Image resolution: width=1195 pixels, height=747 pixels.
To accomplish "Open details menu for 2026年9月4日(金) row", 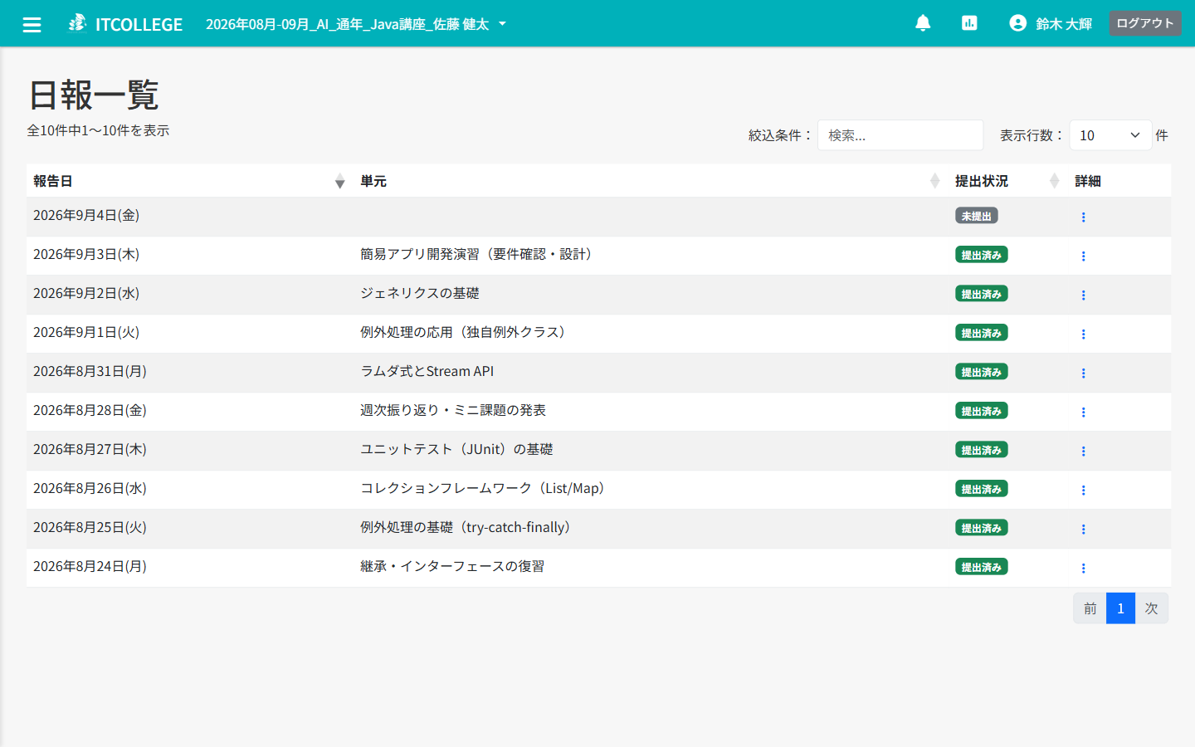I will click(x=1083, y=217).
